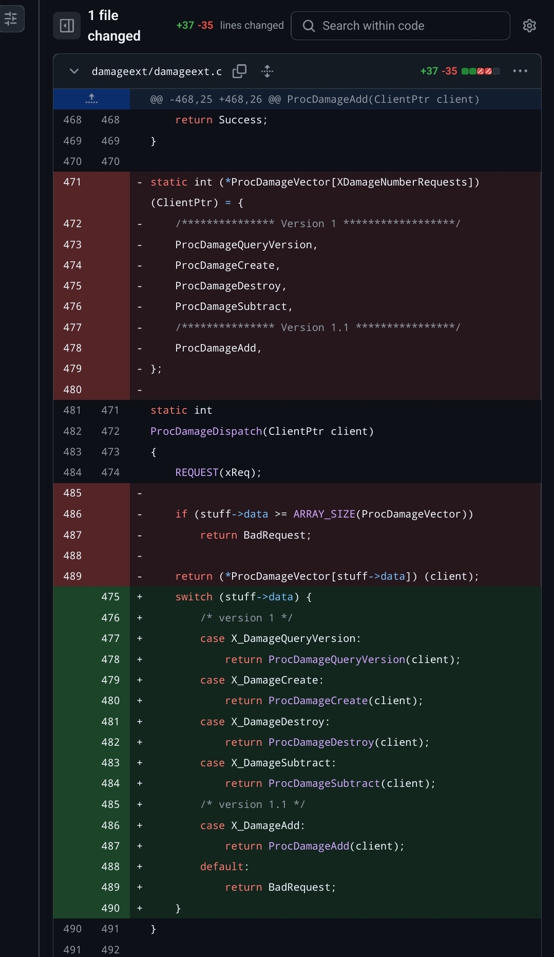The height and width of the screenshot is (957, 554).
Task: Click 'return ProcDamageQueryVersion(client);' line
Action: click(x=342, y=659)
